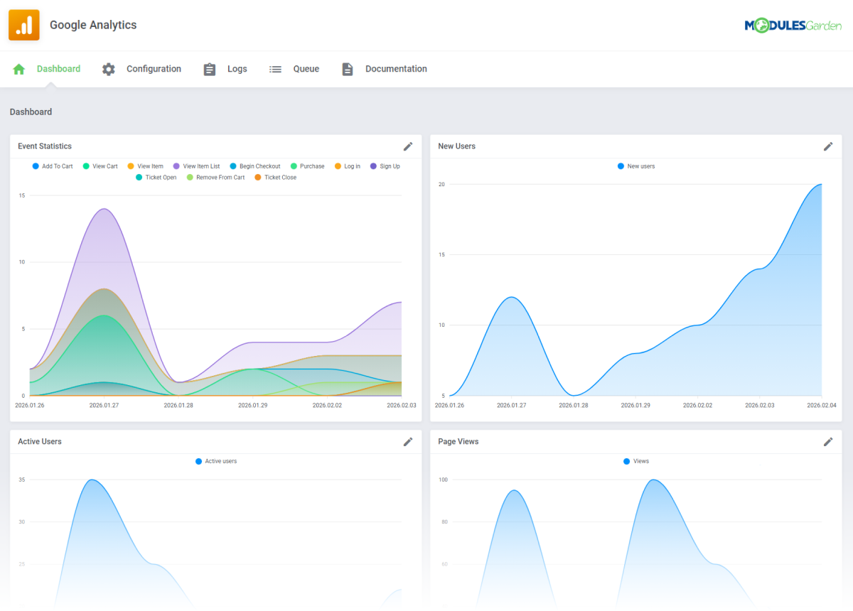This screenshot has width=853, height=611.
Task: Edit the Active Users widget via pencil icon
Action: [x=408, y=442]
